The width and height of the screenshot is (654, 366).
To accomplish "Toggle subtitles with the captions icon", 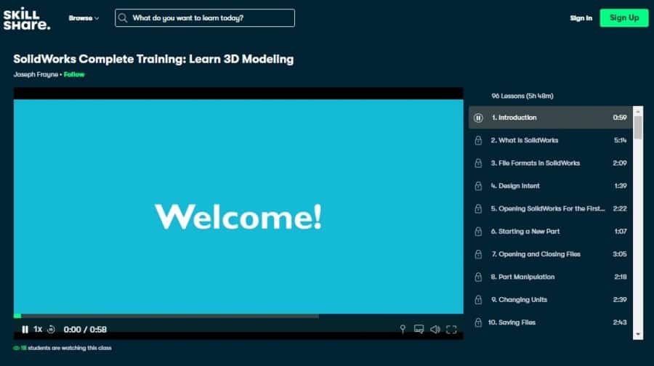I will coord(419,329).
